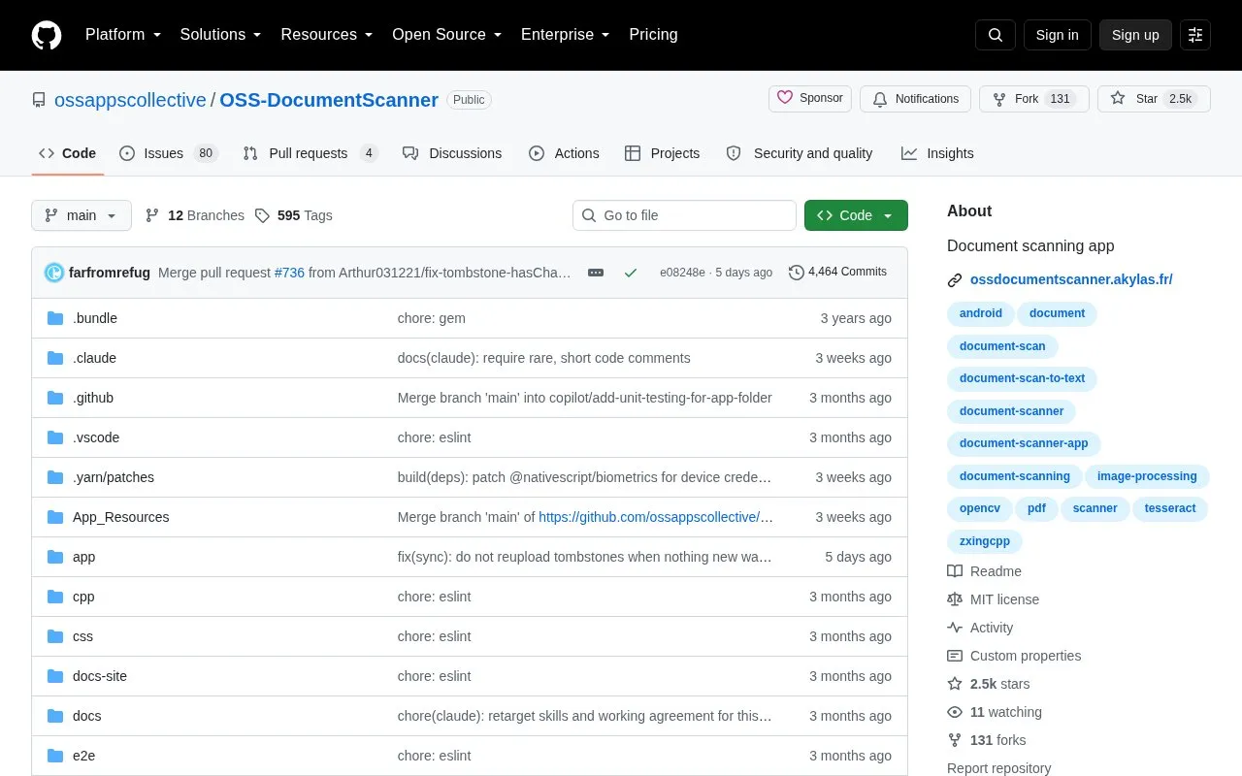Click the Sign up button
This screenshot has height=776, width=1242.
[x=1135, y=35]
